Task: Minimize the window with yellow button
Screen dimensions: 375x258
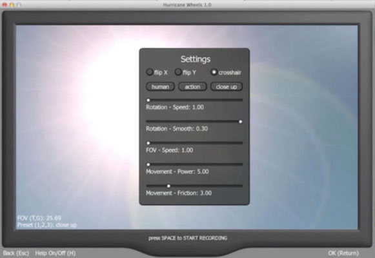Action: (12, 5)
